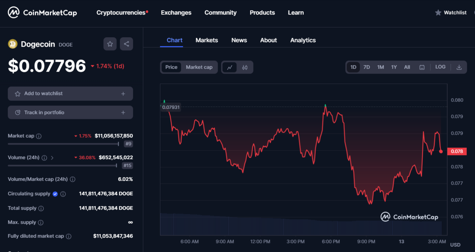Open the share icon button next to Dogecoin
This screenshot has width=475, height=252.
tap(127, 44)
